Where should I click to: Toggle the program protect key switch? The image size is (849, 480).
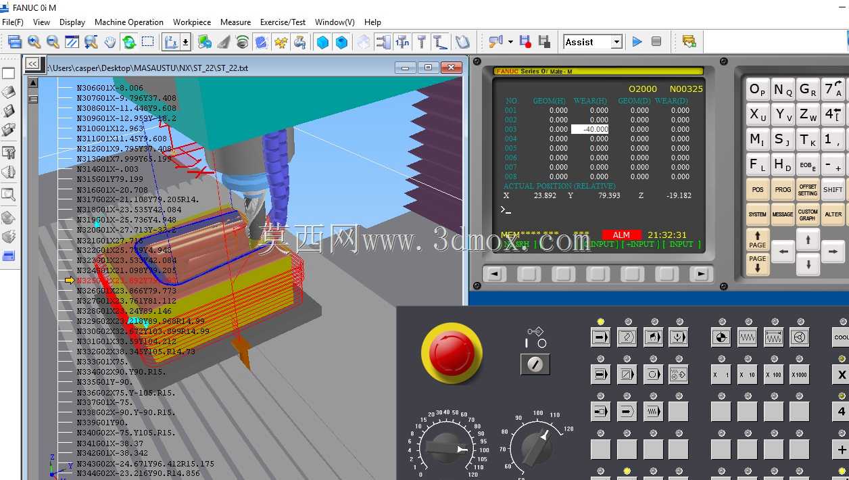pos(535,364)
